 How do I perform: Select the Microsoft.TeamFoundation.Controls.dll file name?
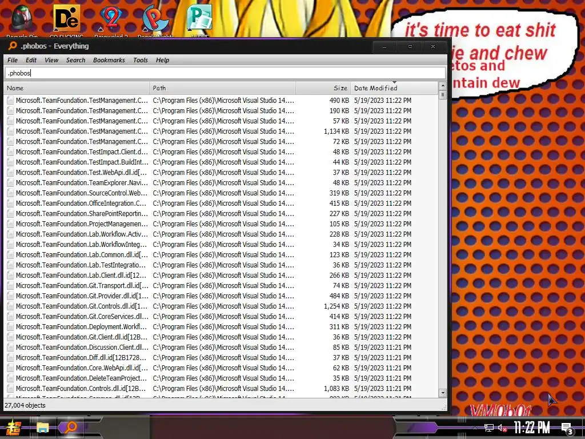(81, 388)
